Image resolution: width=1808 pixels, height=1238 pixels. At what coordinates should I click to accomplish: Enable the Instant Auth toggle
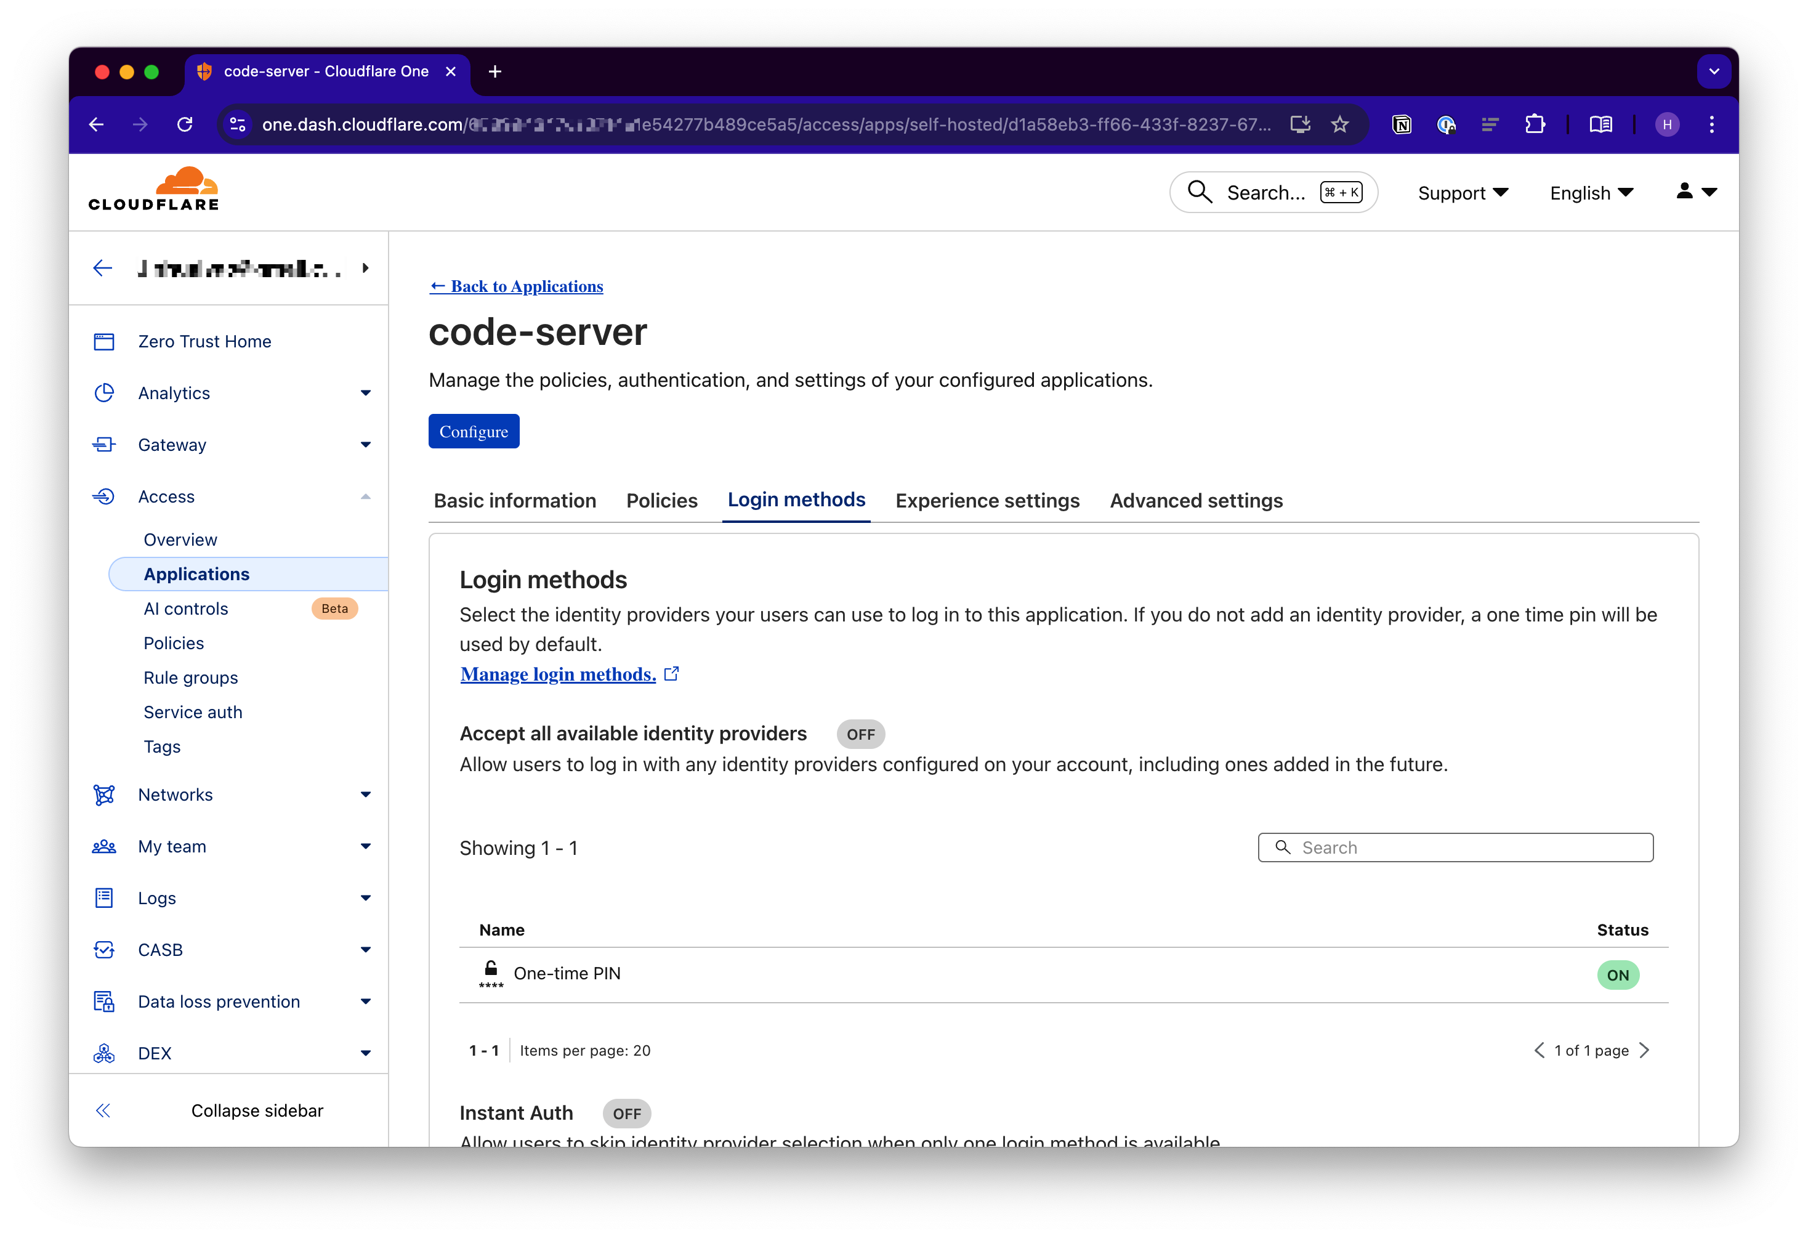point(626,1114)
